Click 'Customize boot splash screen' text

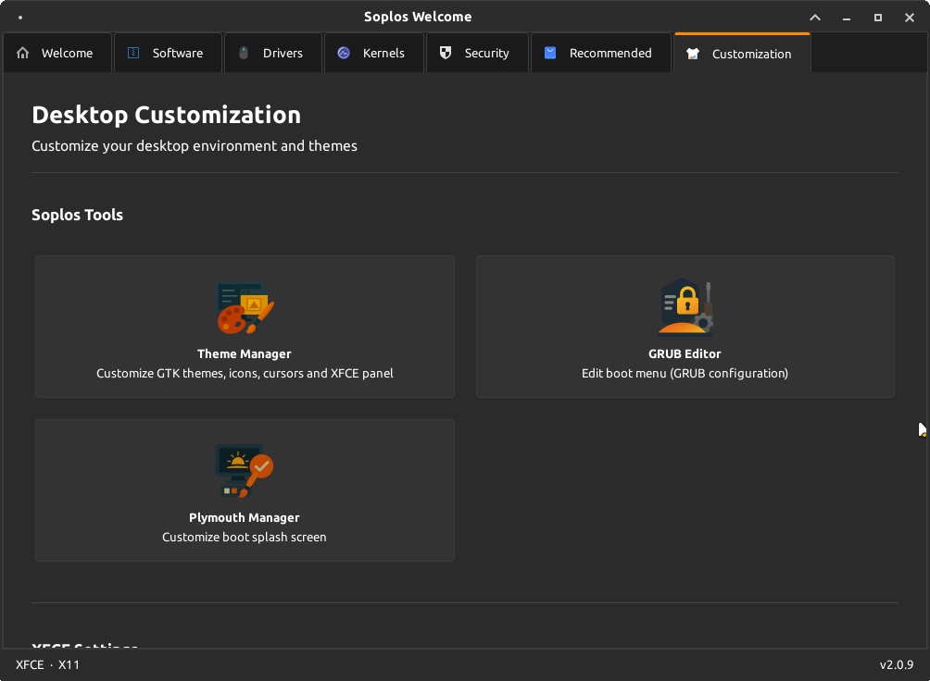pyautogui.click(x=245, y=537)
